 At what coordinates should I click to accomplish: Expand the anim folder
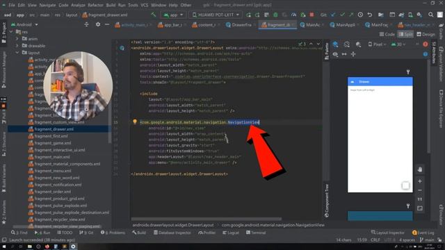click(17, 39)
